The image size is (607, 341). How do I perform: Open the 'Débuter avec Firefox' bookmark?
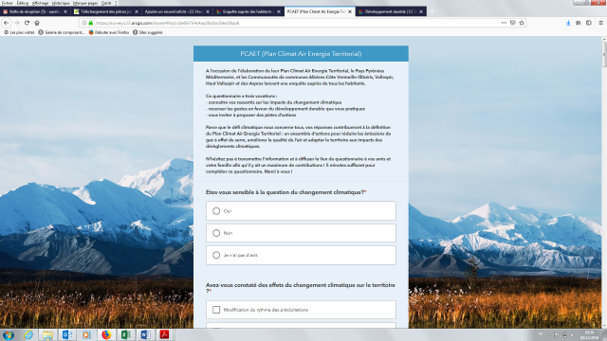109,32
